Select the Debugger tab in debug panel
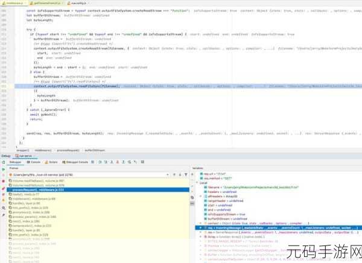This screenshot has height=263, width=362. [15, 162]
